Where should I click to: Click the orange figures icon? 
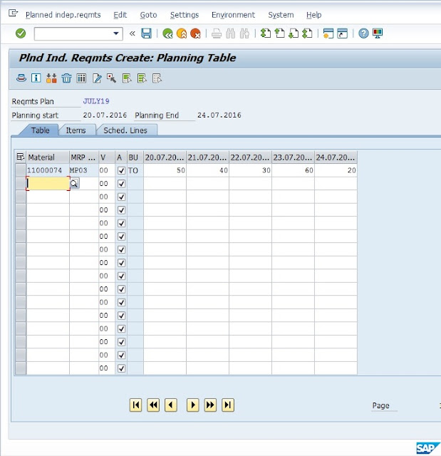pyautogui.click(x=51, y=78)
